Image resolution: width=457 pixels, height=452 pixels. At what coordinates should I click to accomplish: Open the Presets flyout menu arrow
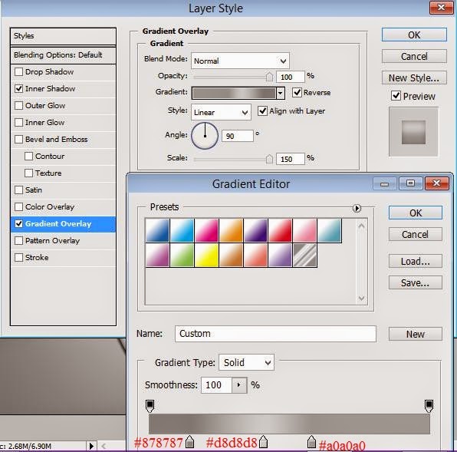357,208
